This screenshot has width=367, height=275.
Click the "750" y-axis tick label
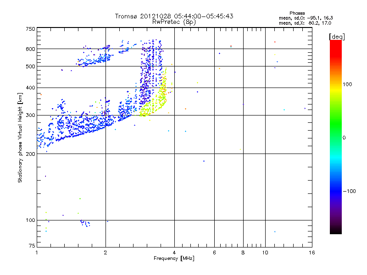tap(30, 29)
